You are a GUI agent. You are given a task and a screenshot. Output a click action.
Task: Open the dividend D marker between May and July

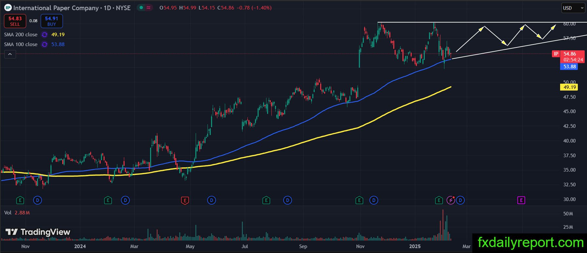coord(212,200)
